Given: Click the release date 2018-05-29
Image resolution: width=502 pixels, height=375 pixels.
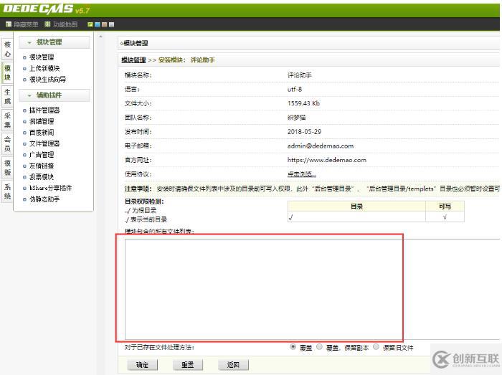Looking at the screenshot, I should pyautogui.click(x=304, y=131).
